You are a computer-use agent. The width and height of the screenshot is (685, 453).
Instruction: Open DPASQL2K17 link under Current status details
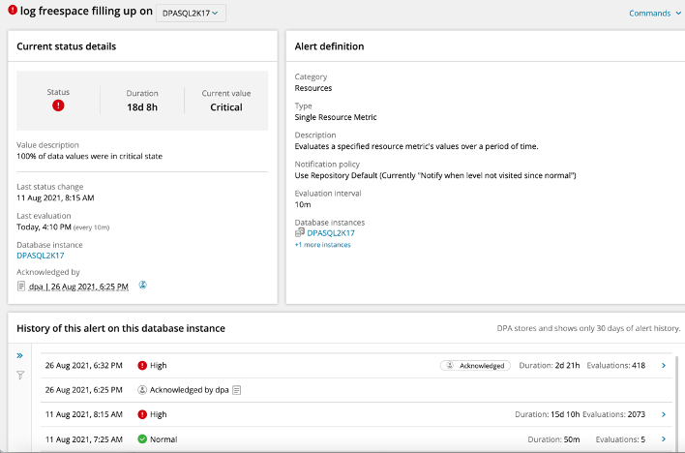(41, 256)
